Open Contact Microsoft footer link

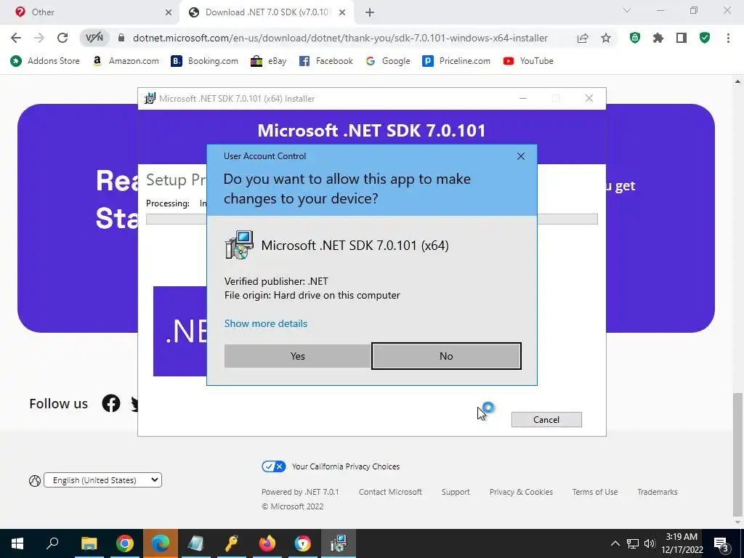[x=390, y=492]
